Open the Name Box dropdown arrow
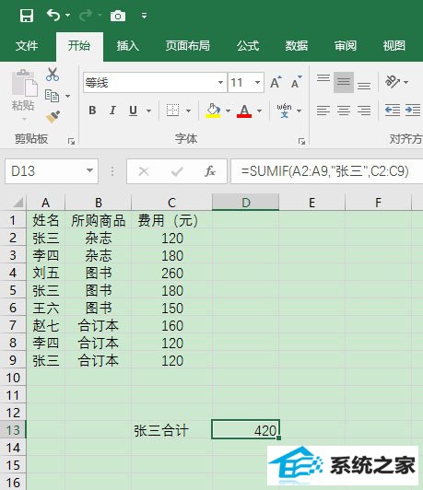The width and height of the screenshot is (423, 490). tap(89, 170)
